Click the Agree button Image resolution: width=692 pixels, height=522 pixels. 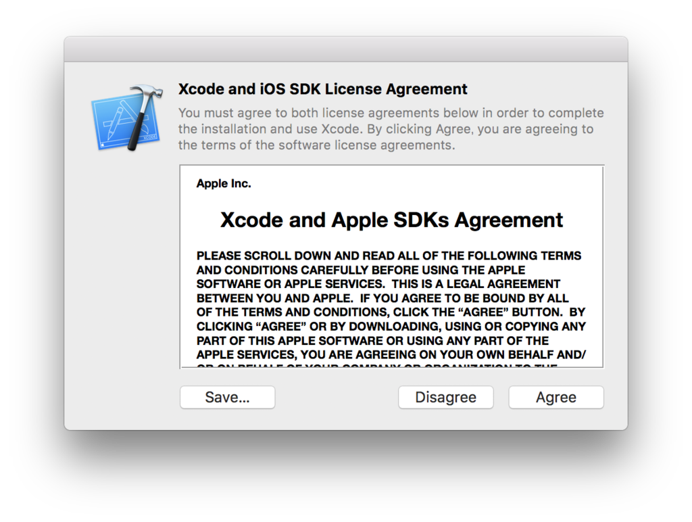point(556,397)
